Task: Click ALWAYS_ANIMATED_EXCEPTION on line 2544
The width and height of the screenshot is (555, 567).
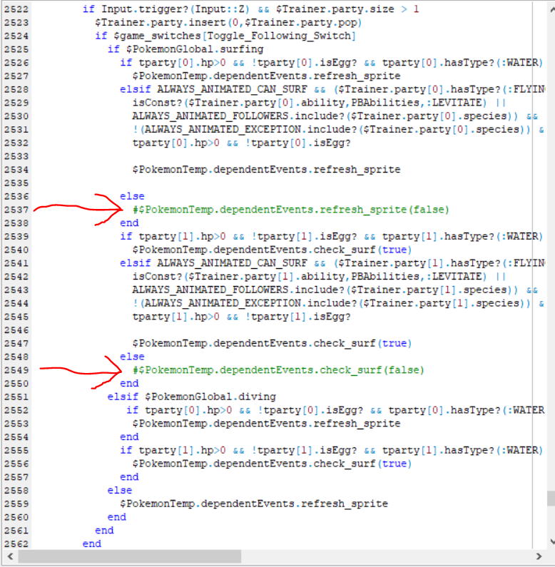Action: [x=223, y=303]
